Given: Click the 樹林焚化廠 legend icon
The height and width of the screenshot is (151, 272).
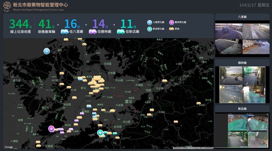Looking at the screenshot, I should point(172,22).
